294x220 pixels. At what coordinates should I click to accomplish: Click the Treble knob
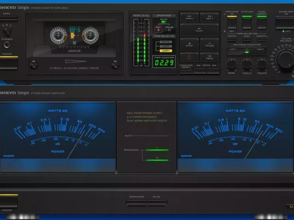tap(247, 64)
